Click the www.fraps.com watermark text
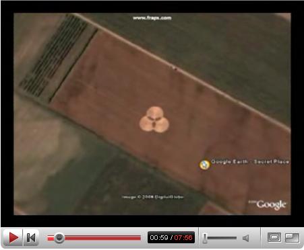 (x=152, y=18)
